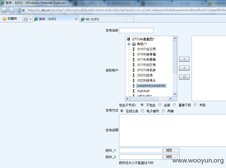Close the 发布 - IUFO tab
This screenshot has width=226, height=168.
(76, 19)
